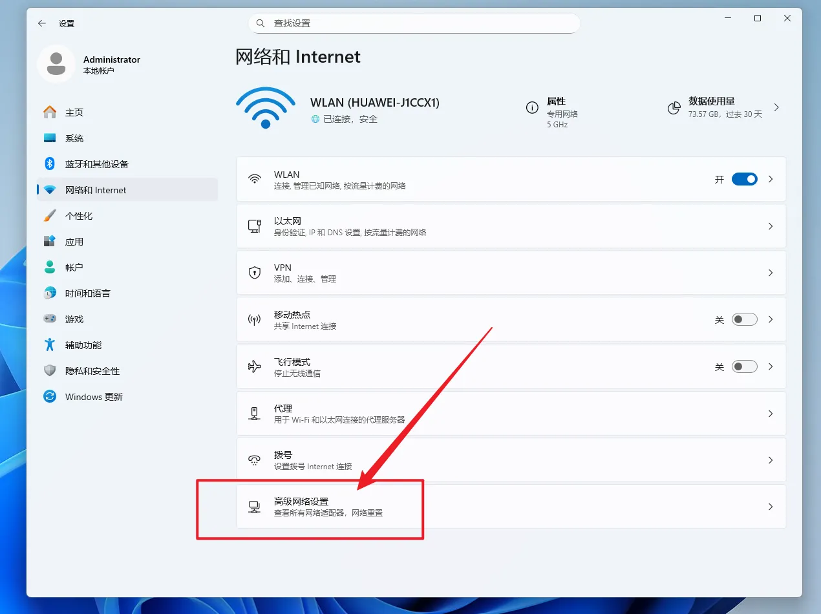821x614 pixels.
Task: Expand the WLAN row chevron
Action: 771,179
